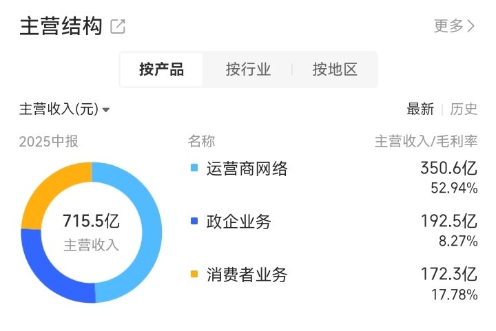Open the 政企业务 row label
The width and height of the screenshot is (496, 331).
click(238, 222)
